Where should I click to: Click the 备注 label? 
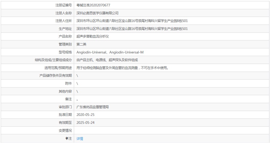68,99
